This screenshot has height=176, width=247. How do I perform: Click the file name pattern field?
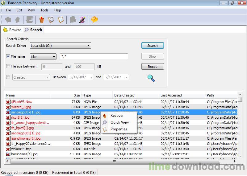point(94,56)
